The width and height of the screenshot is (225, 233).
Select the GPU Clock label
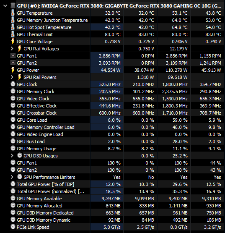[x=27, y=84]
